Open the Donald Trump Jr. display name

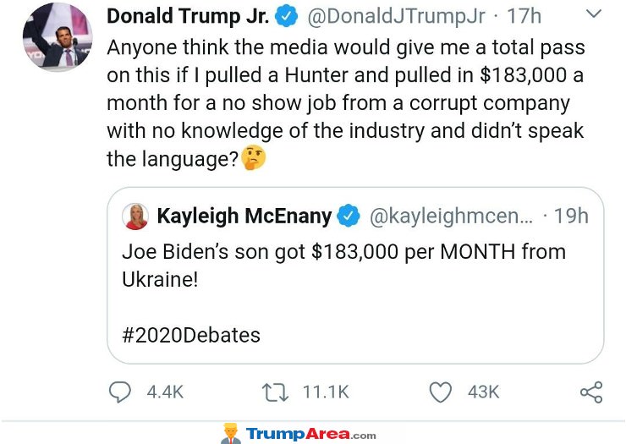(x=188, y=16)
